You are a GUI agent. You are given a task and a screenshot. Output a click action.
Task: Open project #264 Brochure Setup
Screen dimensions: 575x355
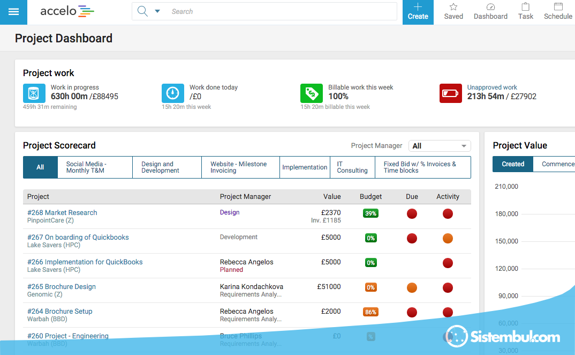coord(60,311)
